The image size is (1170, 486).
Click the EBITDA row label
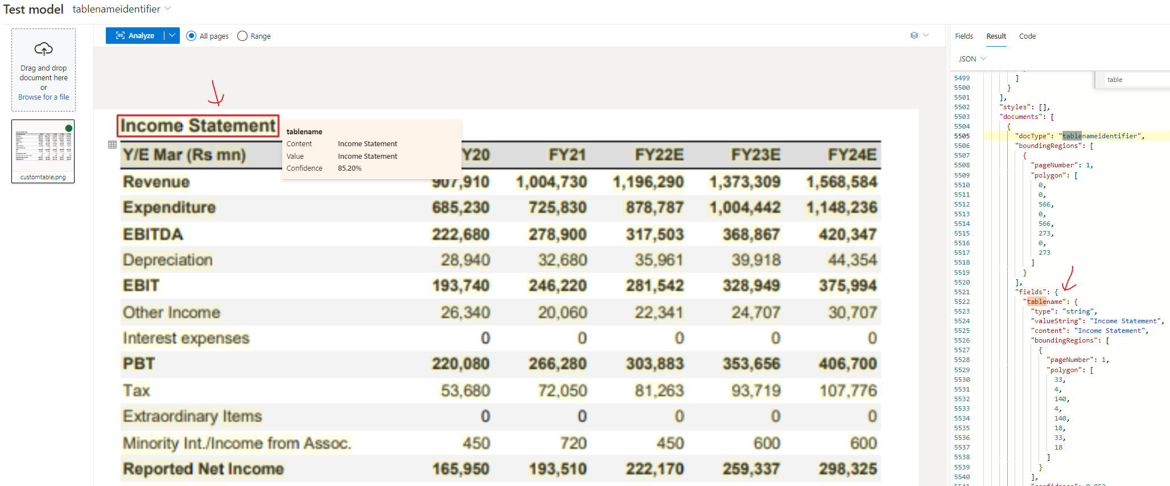point(153,234)
